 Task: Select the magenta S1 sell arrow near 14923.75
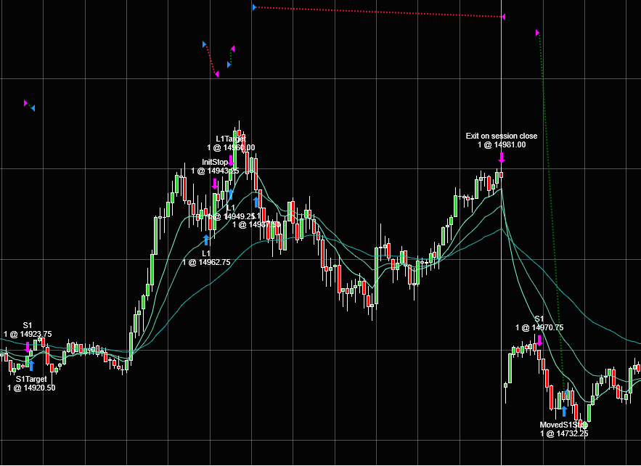click(28, 346)
